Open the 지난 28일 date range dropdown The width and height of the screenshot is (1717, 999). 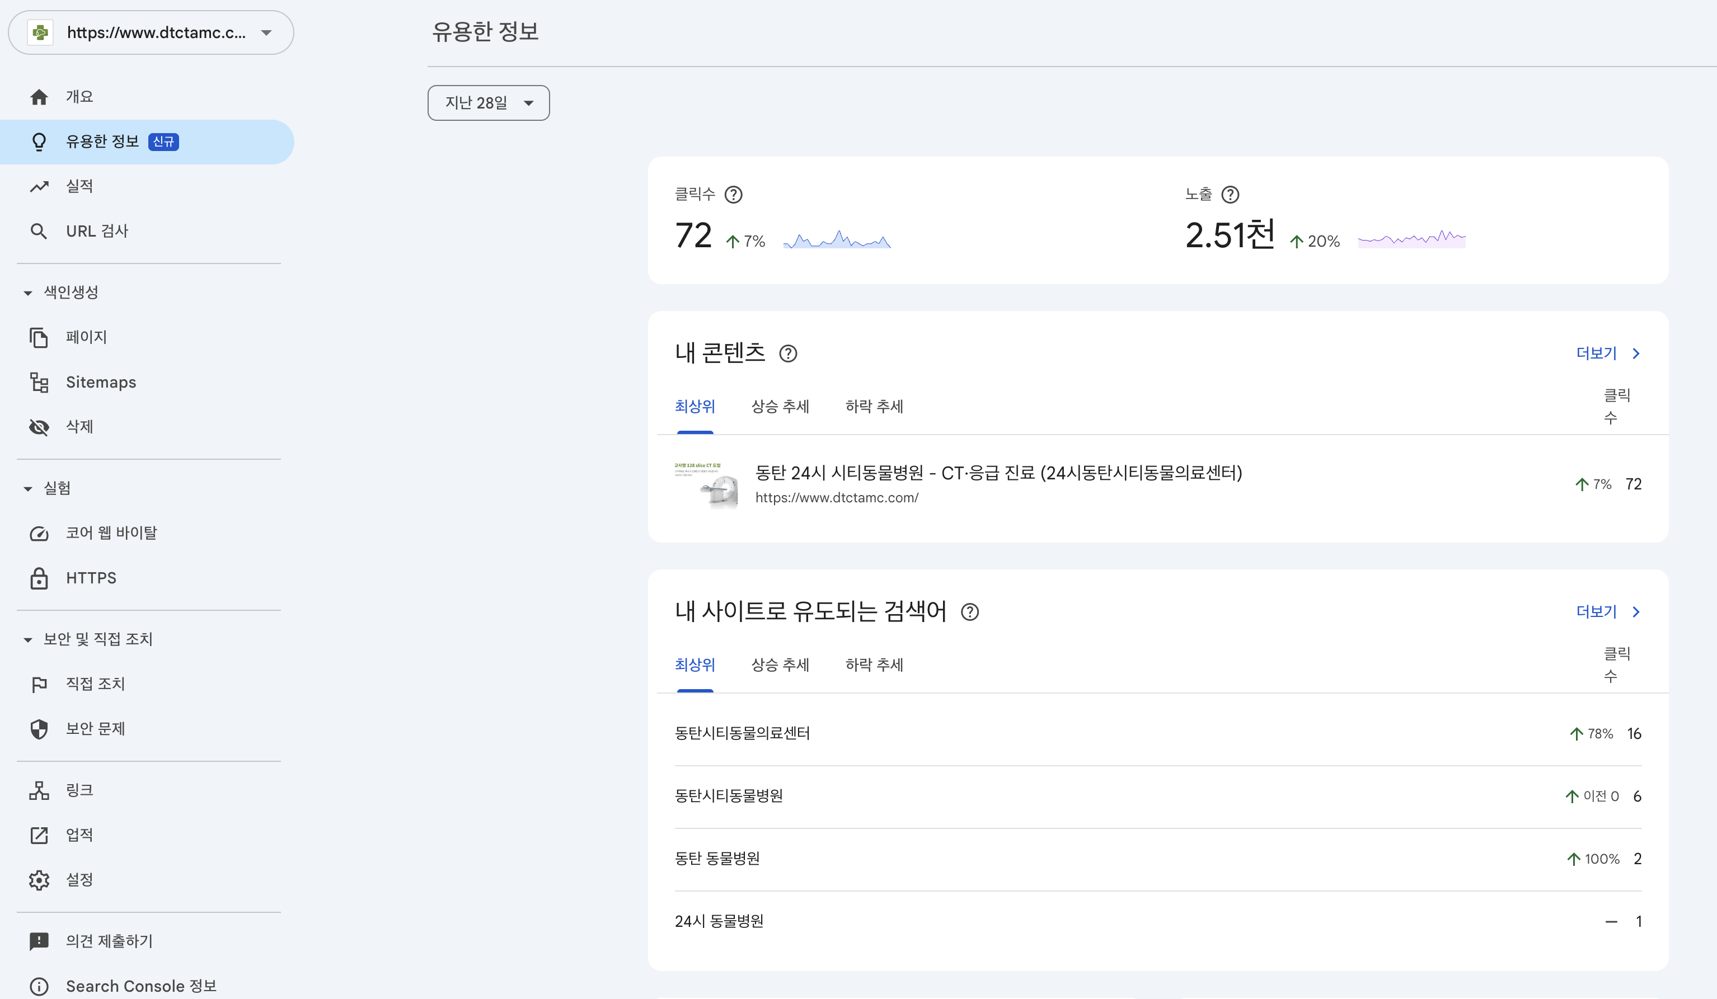coord(488,103)
